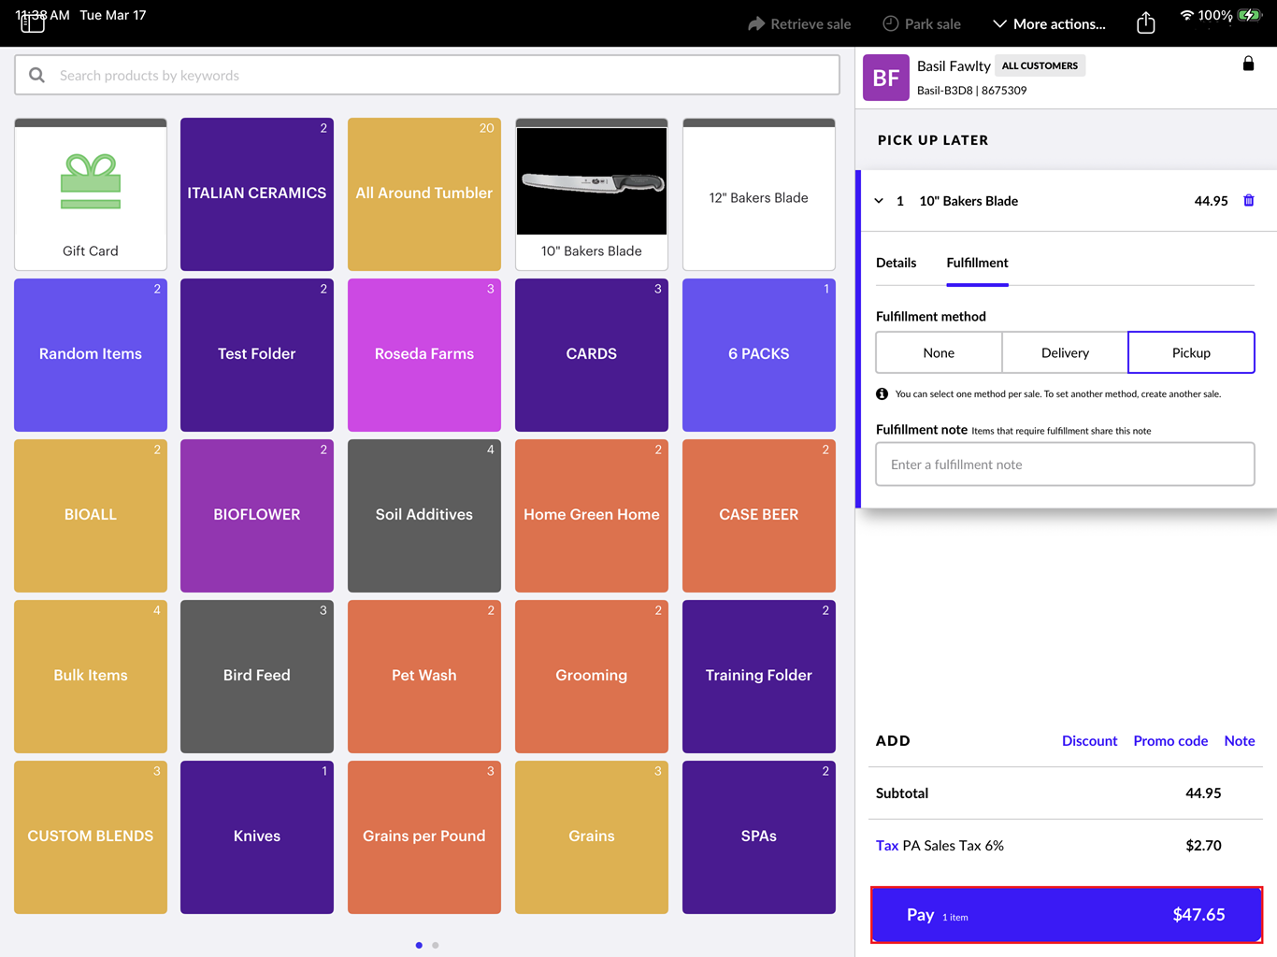Park the current sale
1277x957 pixels.
pos(922,24)
